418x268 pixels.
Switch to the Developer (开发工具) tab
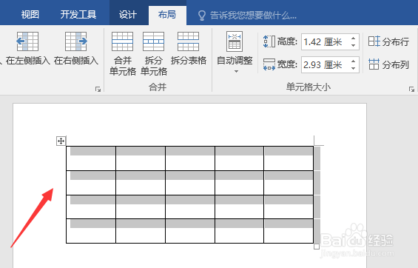point(78,14)
